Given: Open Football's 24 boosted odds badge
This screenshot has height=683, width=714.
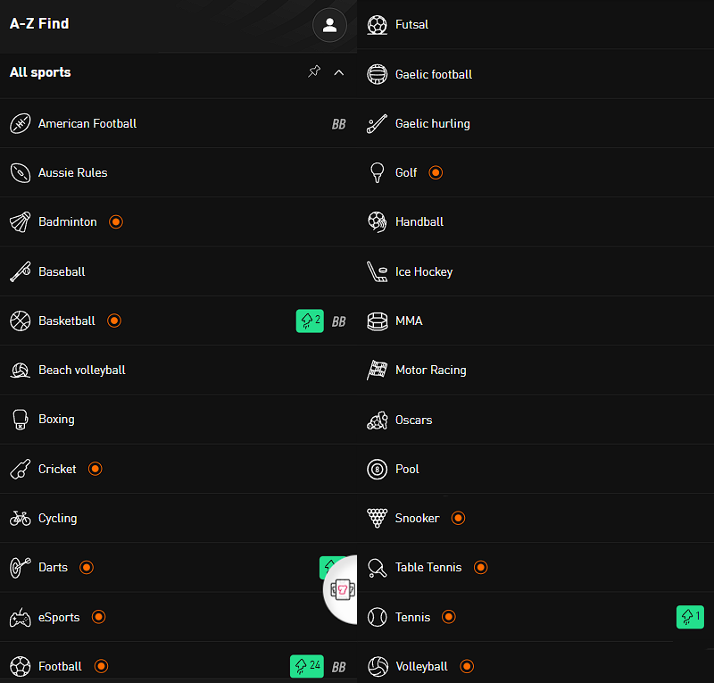Looking at the screenshot, I should pos(306,666).
